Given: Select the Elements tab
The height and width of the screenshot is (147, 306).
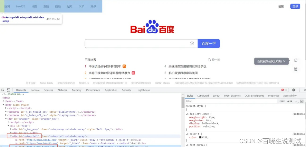Looking at the screenshot, I should tap(21, 90).
